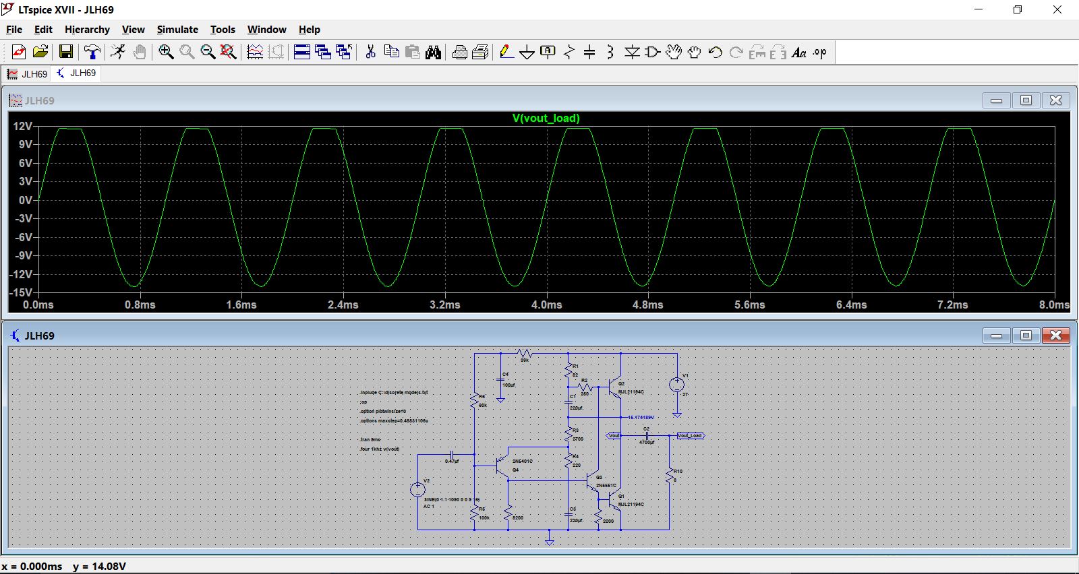Place a Diode component

click(x=632, y=52)
